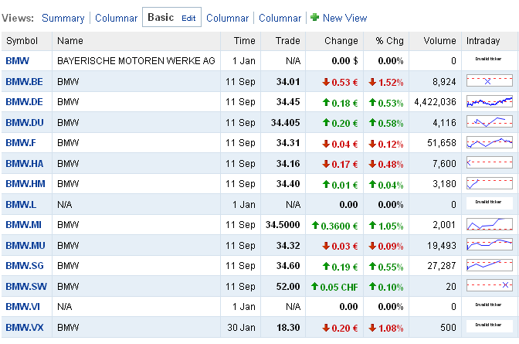519x344 pixels.
Task: Open the BMW.L symbol link
Action: point(21,205)
